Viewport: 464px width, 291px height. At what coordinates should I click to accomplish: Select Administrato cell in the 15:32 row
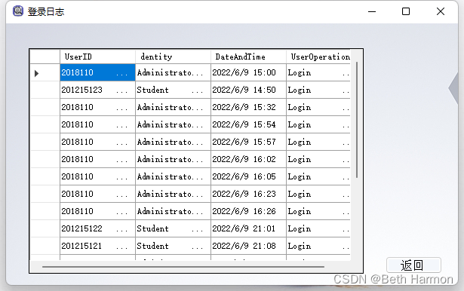(173, 107)
